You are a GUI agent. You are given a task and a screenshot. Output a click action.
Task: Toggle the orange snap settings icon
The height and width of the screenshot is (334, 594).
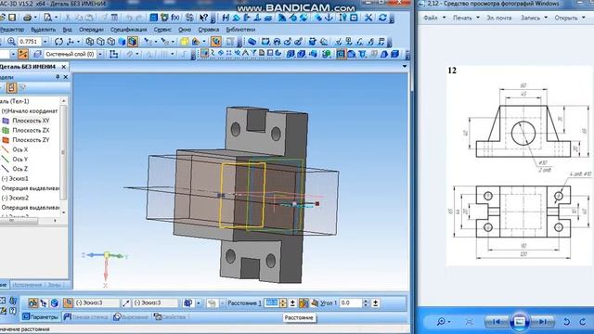(x=23, y=54)
